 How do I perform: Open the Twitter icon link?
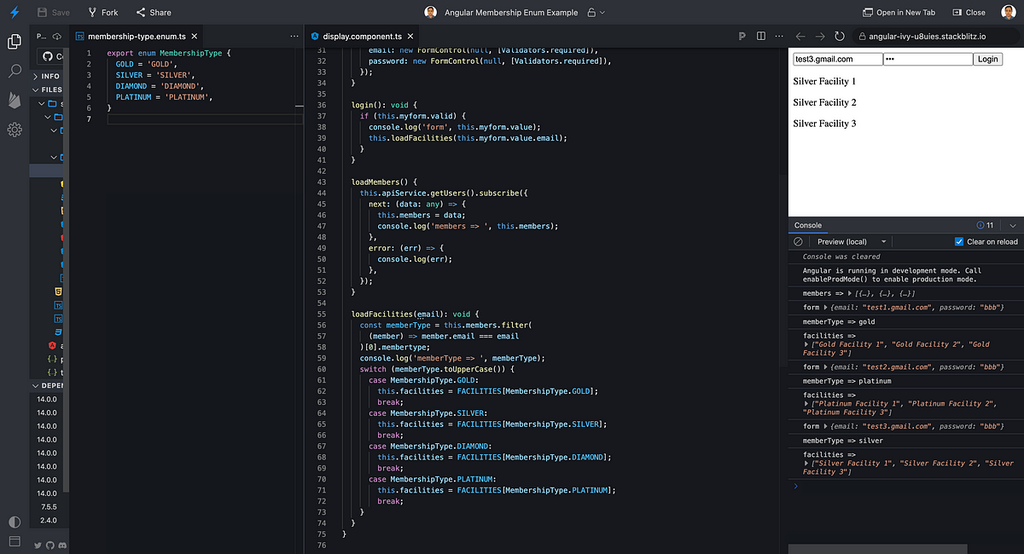coord(38,545)
